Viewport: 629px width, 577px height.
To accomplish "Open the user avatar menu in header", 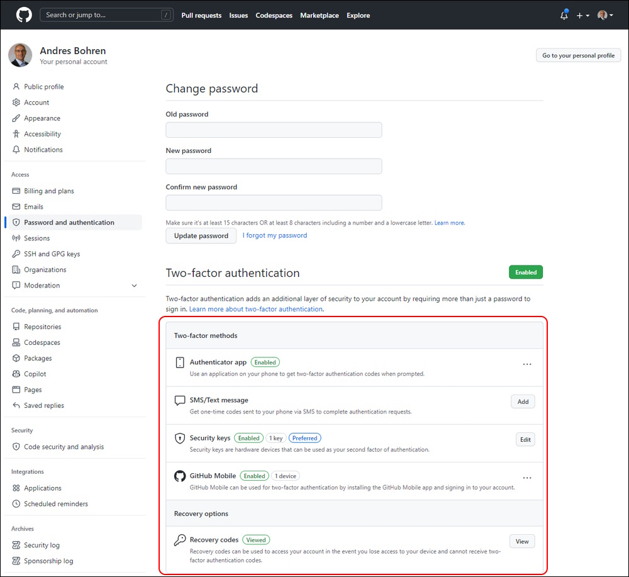I will (605, 15).
